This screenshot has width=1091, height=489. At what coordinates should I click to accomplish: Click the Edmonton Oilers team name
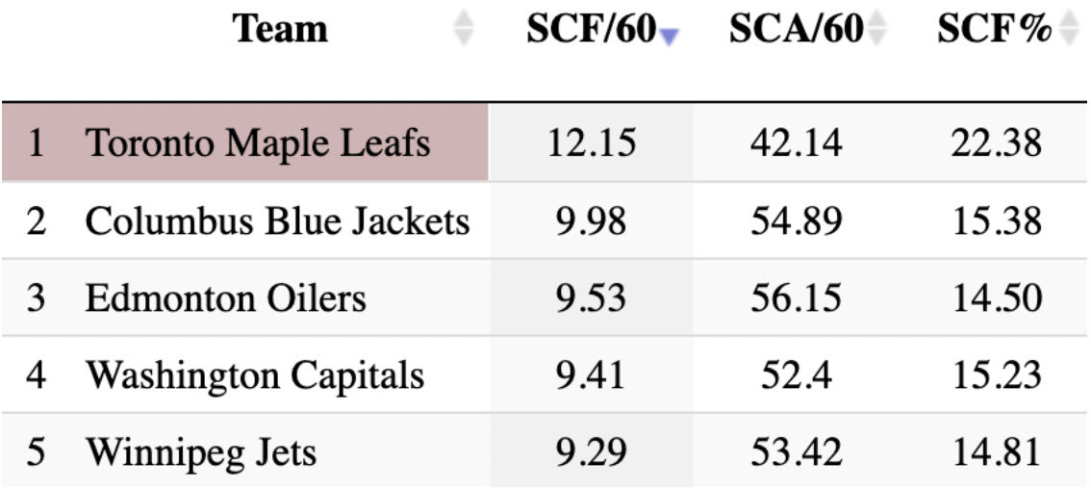[225, 298]
